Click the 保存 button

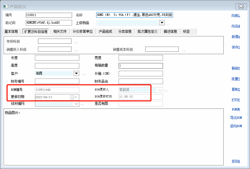click(236, 47)
